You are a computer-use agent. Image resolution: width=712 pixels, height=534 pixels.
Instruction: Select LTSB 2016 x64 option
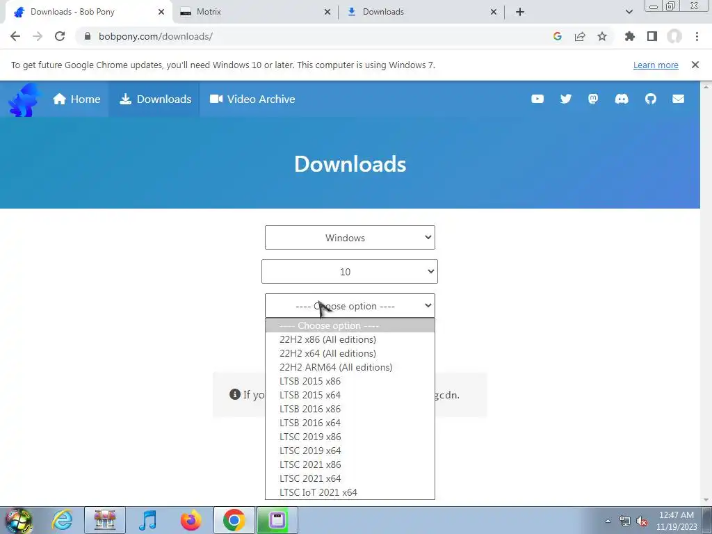pos(350,423)
